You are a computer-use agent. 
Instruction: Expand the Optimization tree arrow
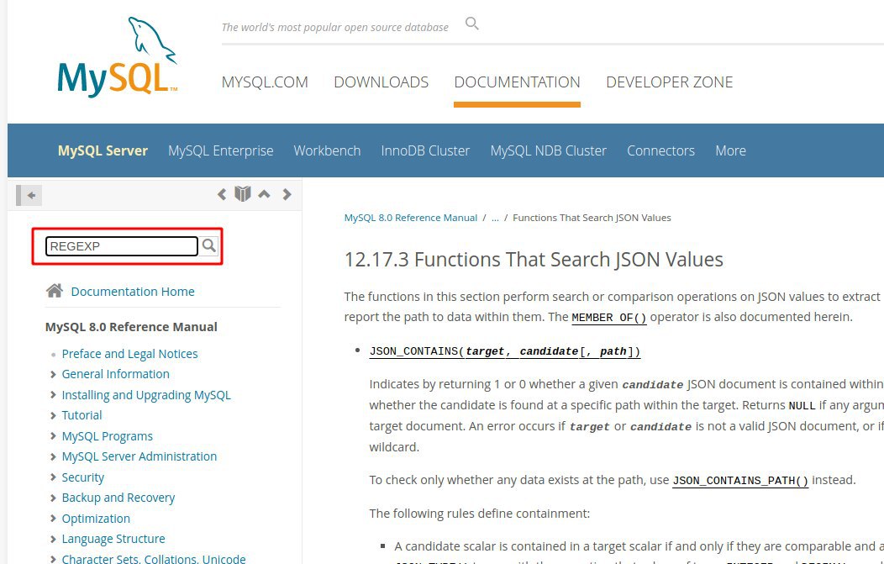tap(53, 519)
